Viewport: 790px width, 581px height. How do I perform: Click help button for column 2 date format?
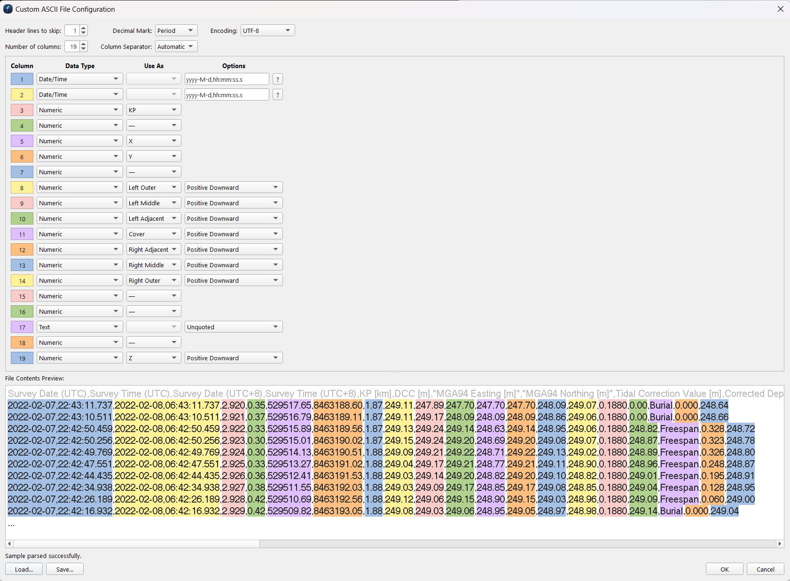tap(278, 95)
